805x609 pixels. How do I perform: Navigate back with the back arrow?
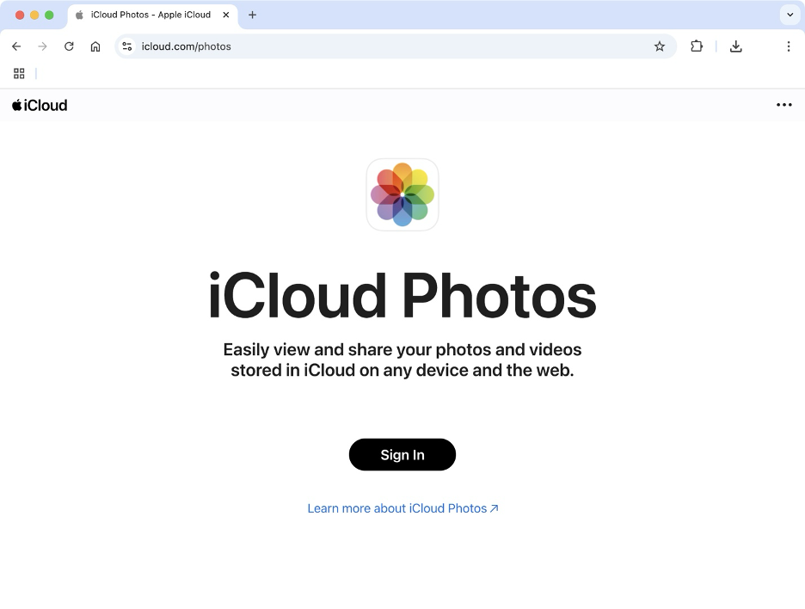click(x=15, y=46)
